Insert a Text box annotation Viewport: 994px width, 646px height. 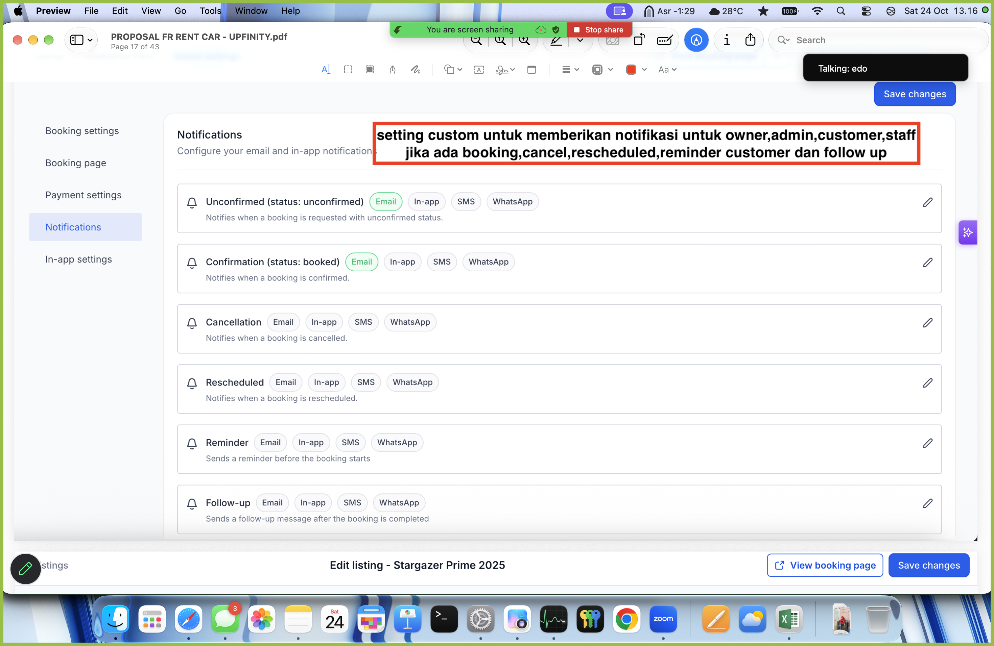(x=479, y=70)
